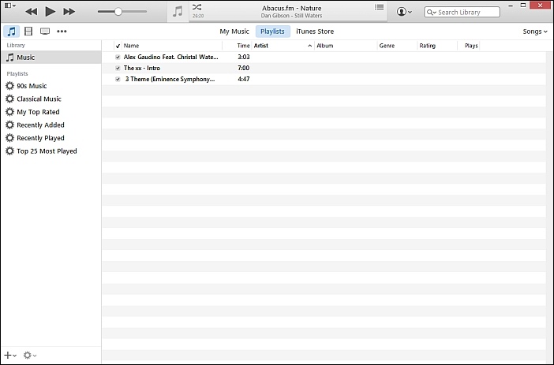This screenshot has height=365, width=554.
Task: Open the sidebar gear settings menu
Action: coord(30,355)
